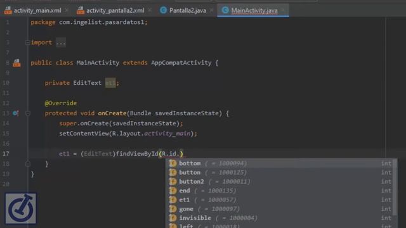Click the MainActivity class name on line 8

(98, 63)
